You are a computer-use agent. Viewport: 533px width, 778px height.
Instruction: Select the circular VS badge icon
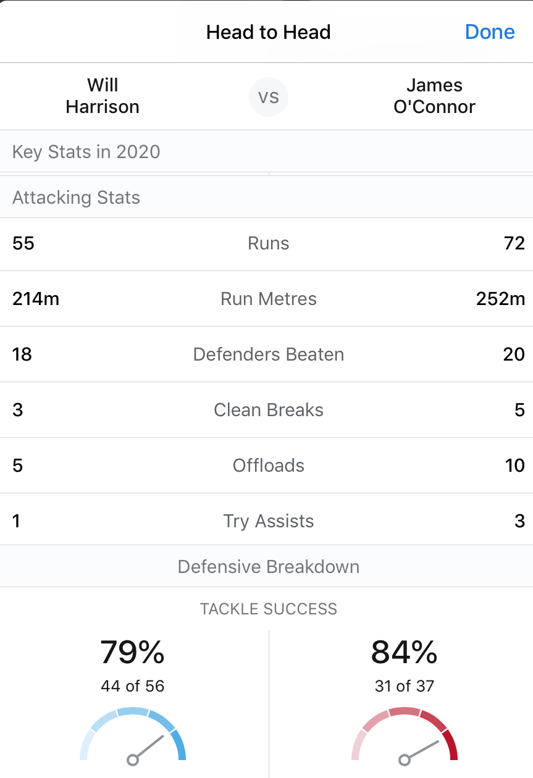coord(269,97)
